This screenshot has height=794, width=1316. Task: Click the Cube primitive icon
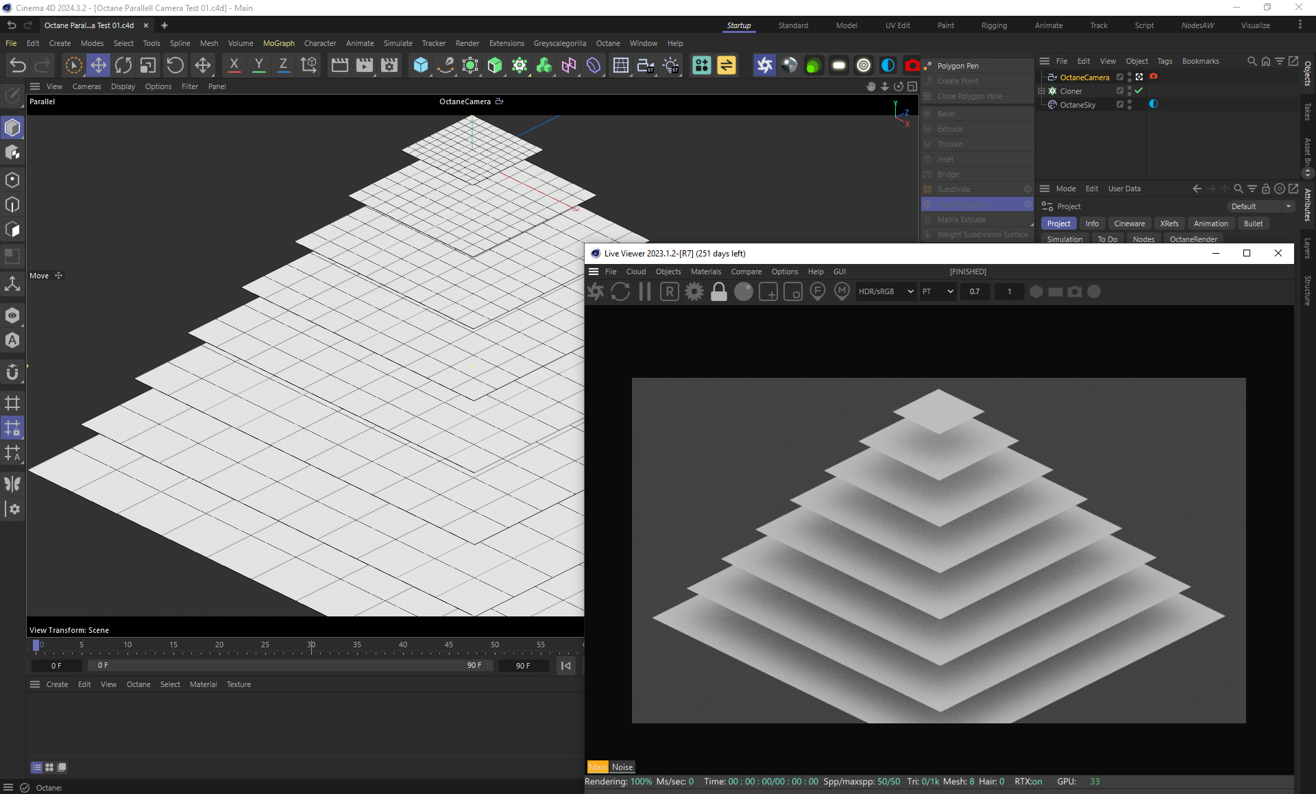(420, 65)
